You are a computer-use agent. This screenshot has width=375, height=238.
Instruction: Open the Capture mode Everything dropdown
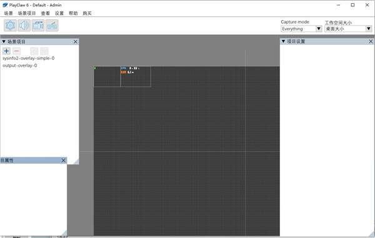[x=301, y=29]
